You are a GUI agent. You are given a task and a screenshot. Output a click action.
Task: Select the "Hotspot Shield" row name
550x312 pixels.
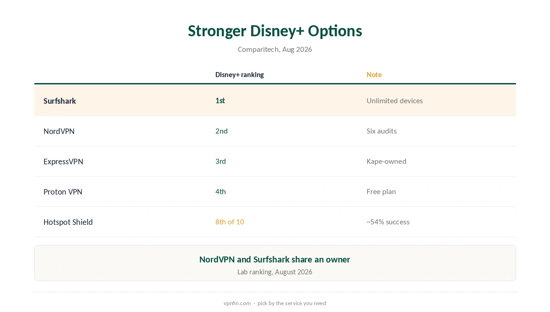click(x=68, y=222)
